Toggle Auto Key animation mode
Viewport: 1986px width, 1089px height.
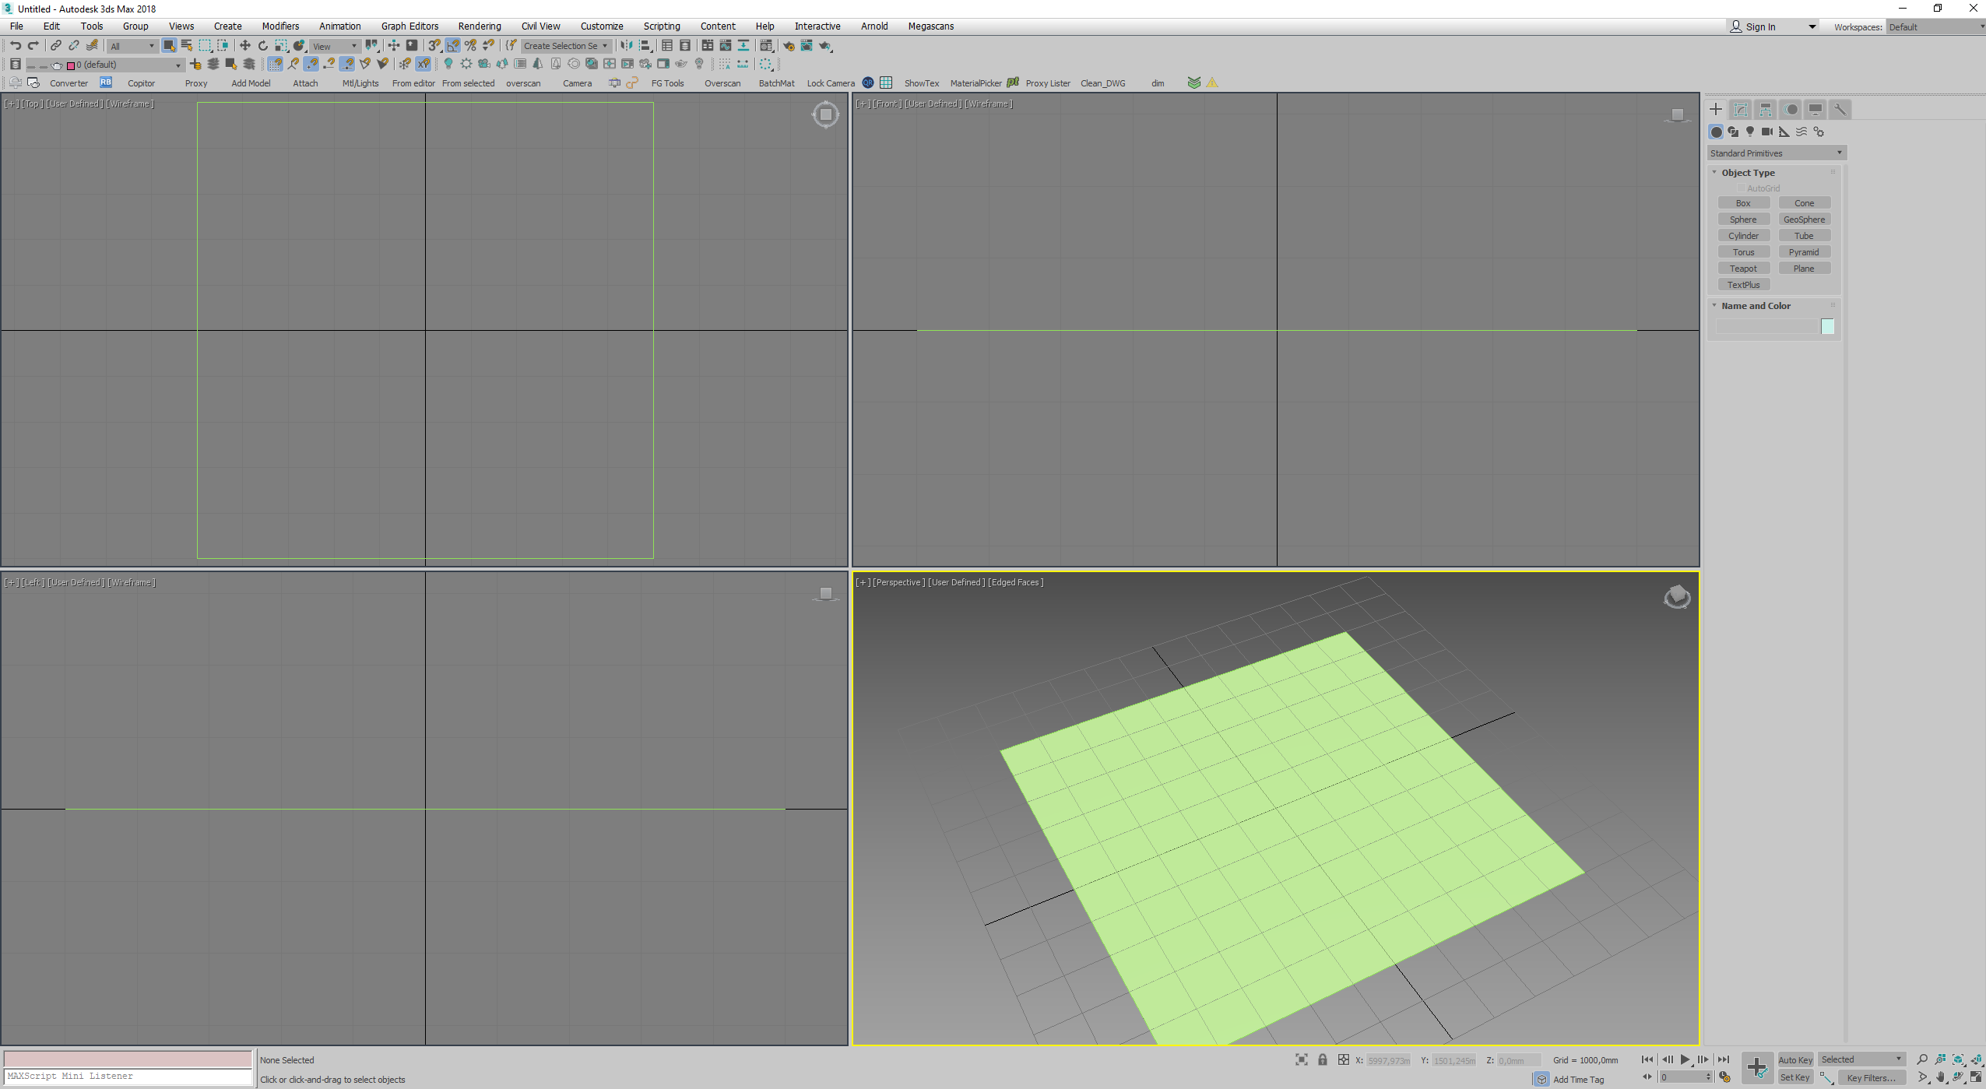[1794, 1059]
